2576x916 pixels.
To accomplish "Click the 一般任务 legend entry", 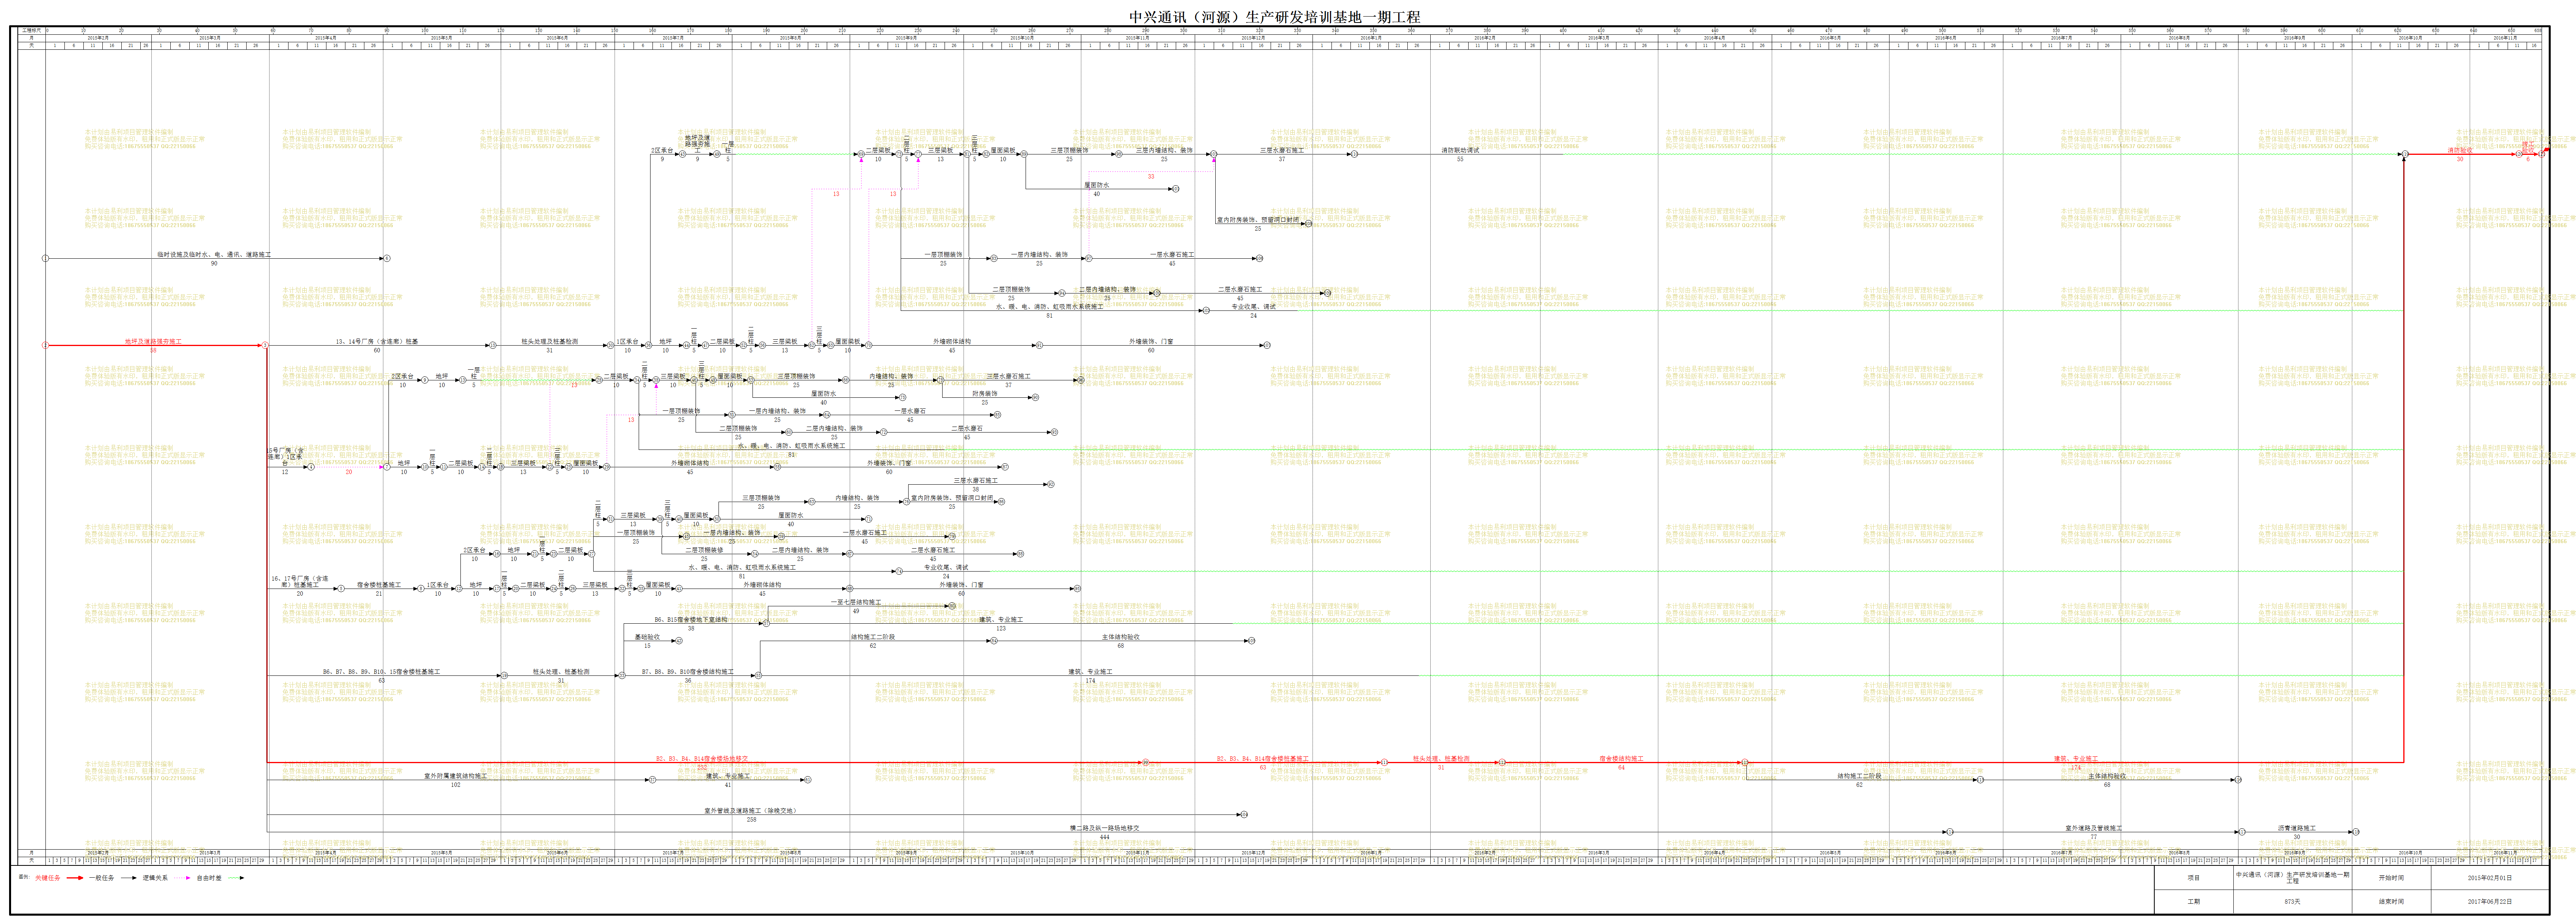I will [x=101, y=878].
